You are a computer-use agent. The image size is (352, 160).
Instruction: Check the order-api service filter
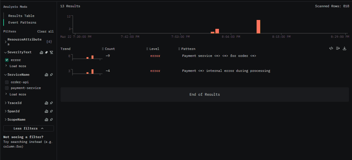pos(7,82)
